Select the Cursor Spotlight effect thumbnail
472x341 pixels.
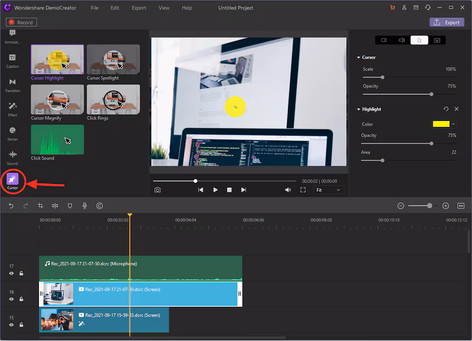pos(113,59)
